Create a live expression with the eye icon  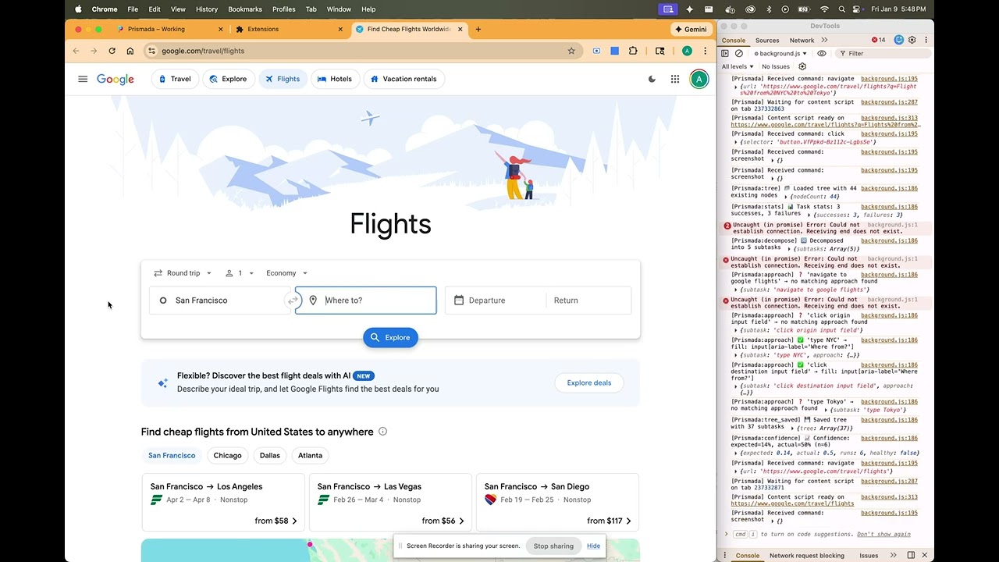tap(822, 53)
